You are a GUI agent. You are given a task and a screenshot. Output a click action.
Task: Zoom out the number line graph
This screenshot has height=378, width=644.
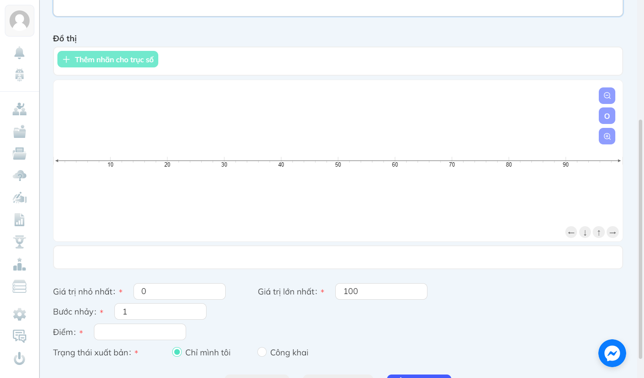point(607,96)
